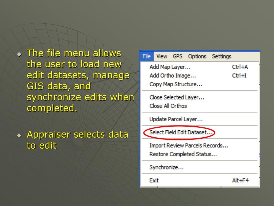Open the Options menu
Viewport: 274px width, 206px height.
(x=197, y=56)
